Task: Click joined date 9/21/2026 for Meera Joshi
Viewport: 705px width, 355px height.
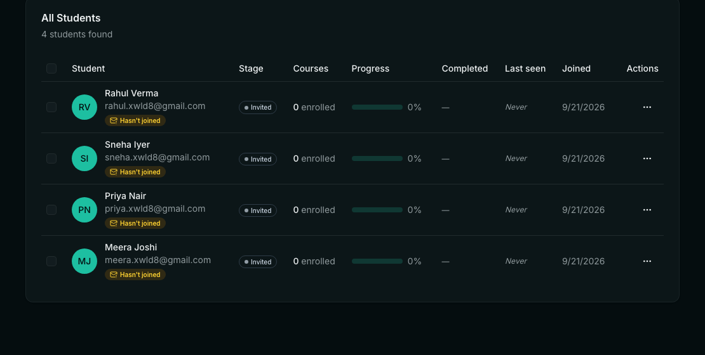Action: coord(583,261)
